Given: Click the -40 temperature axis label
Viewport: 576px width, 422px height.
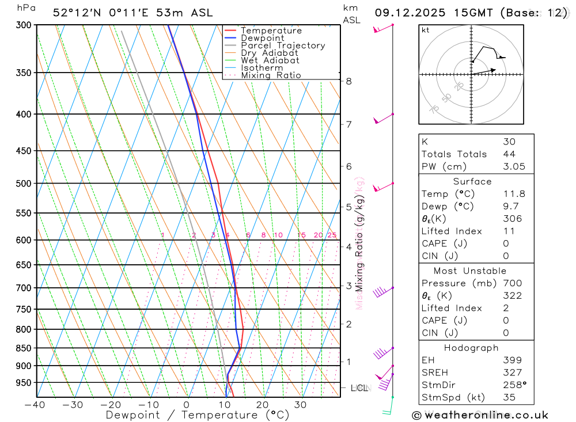Looking at the screenshot, I should click(x=35, y=405).
